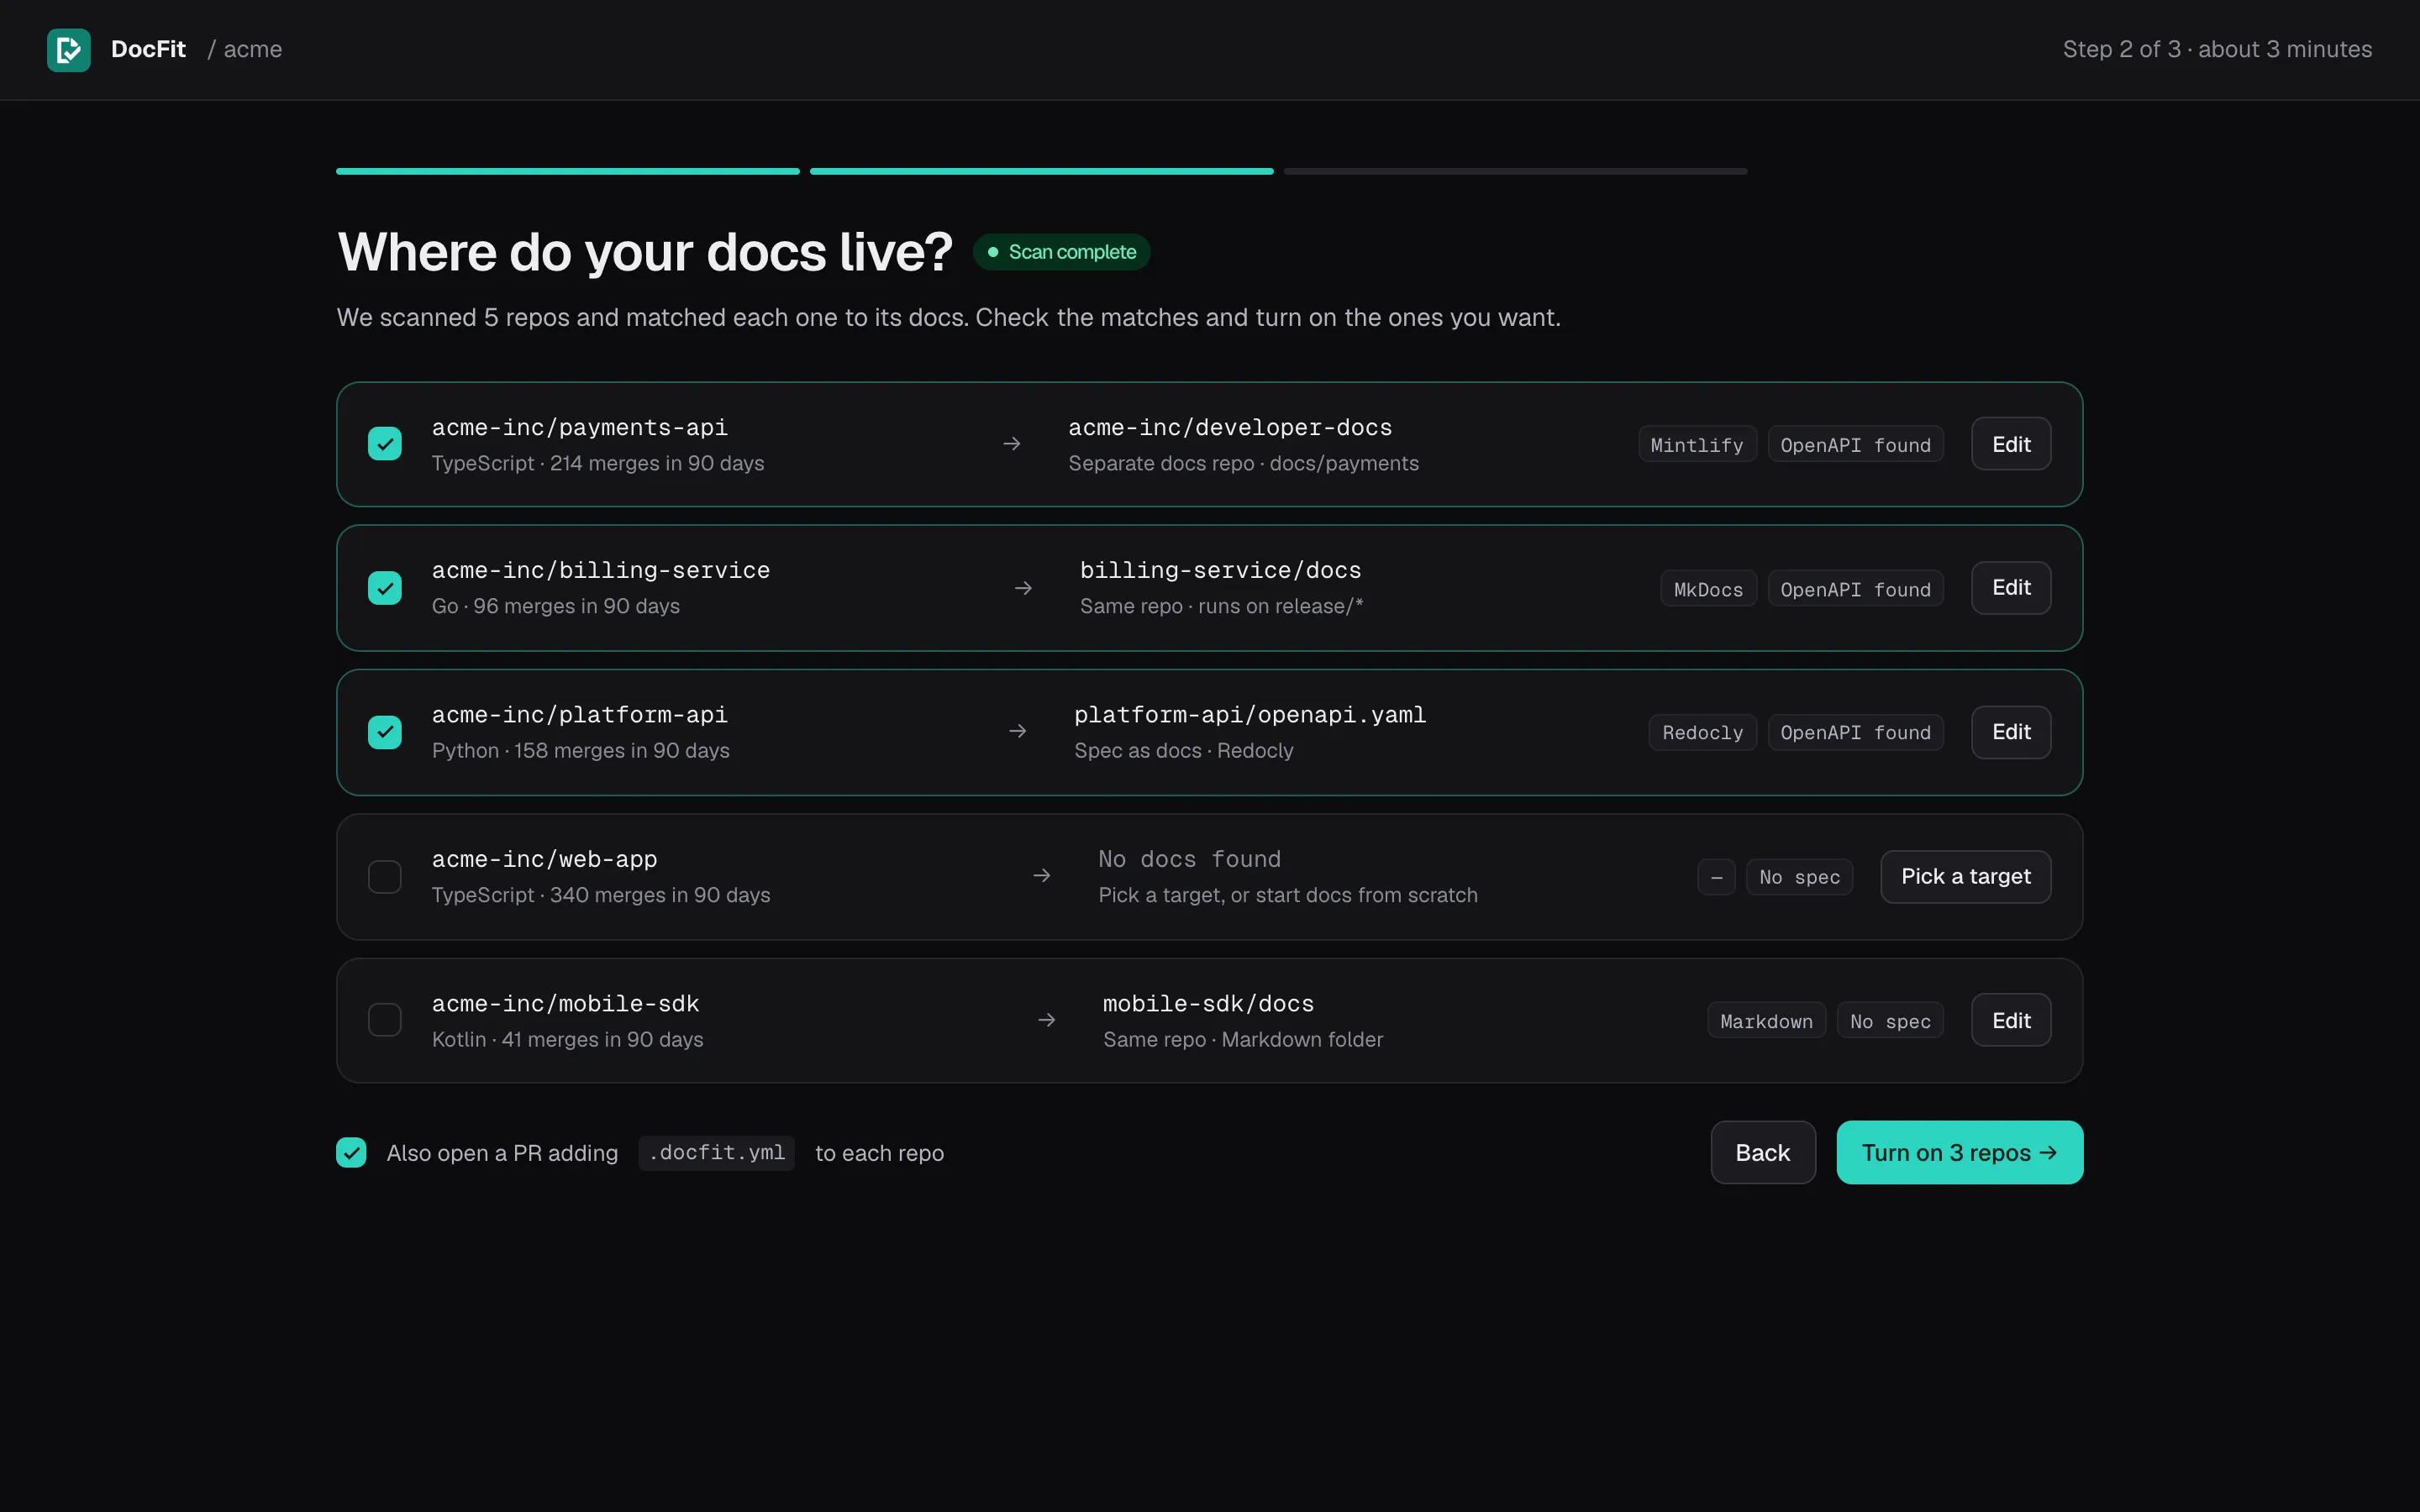Edit the payments-api docs match
The height and width of the screenshot is (1512, 2420).
tap(2011, 444)
